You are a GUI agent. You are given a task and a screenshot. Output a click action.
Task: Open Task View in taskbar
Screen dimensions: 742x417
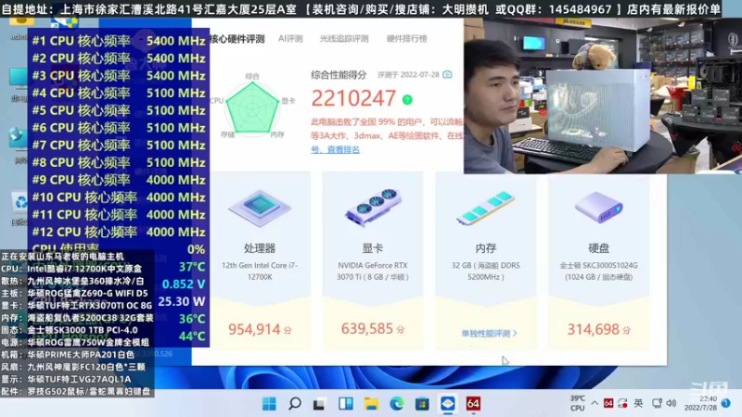point(319,404)
